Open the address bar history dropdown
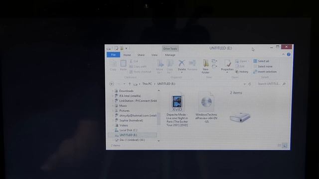The height and width of the screenshot is (179, 319). pos(245,84)
